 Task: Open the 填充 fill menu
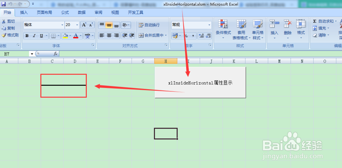pos(321,28)
